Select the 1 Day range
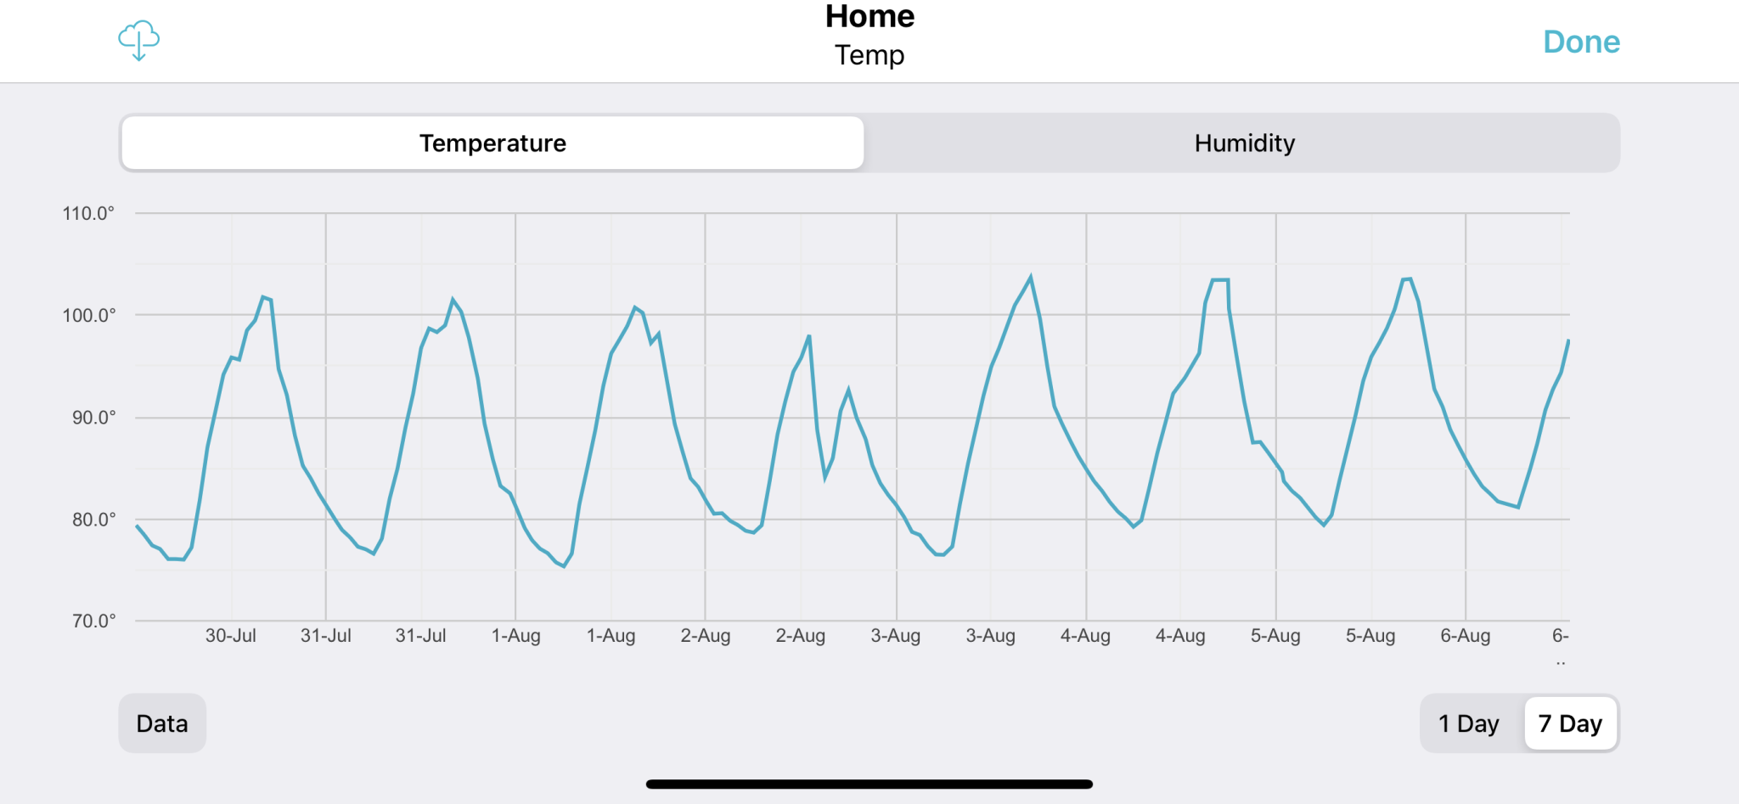Image resolution: width=1739 pixels, height=804 pixels. 1468,723
